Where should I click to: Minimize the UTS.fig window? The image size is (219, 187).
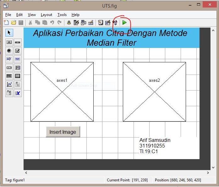click(x=190, y=5)
